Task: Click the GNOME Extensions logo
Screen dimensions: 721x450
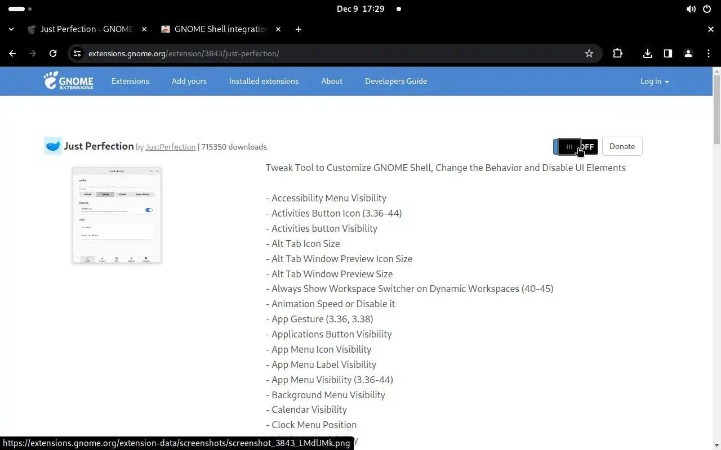Action: click(68, 81)
